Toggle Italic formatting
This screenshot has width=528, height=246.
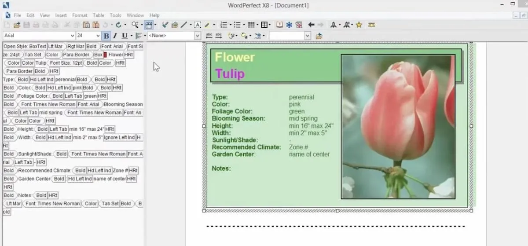pos(115,36)
